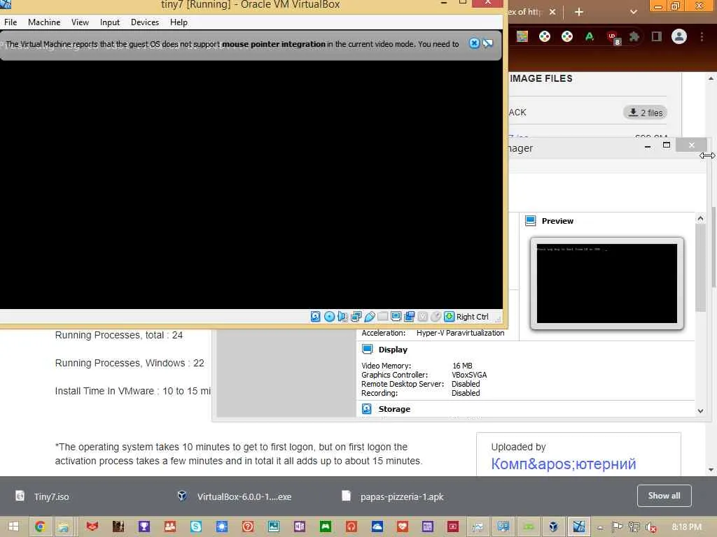The height and width of the screenshot is (537, 717).
Task: Click the optical disc icon in VM status bar
Action: [x=329, y=317]
